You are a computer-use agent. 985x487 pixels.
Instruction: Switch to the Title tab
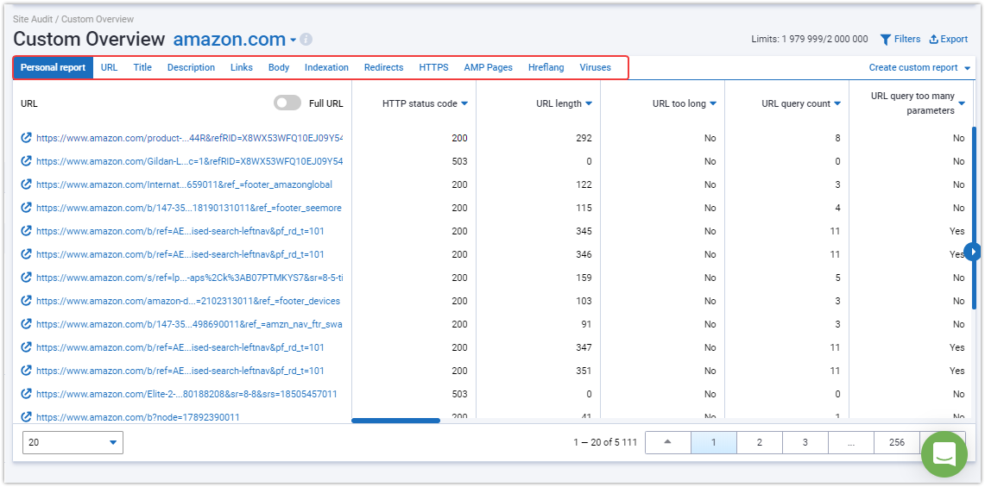click(x=142, y=68)
